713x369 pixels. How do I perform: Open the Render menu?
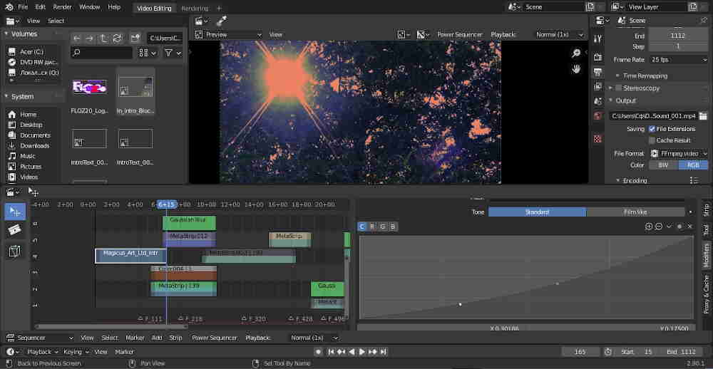[63, 6]
